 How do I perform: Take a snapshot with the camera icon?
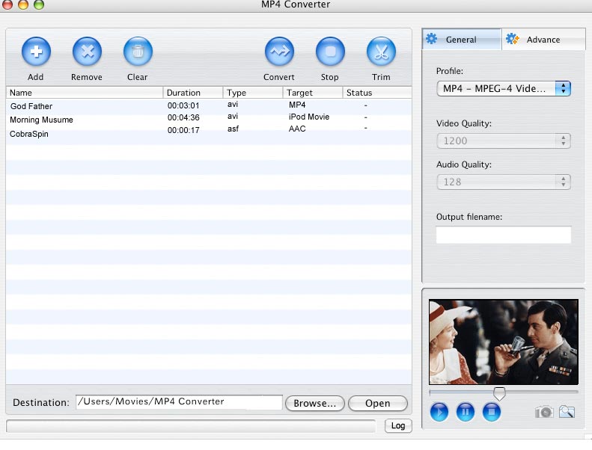pyautogui.click(x=544, y=412)
